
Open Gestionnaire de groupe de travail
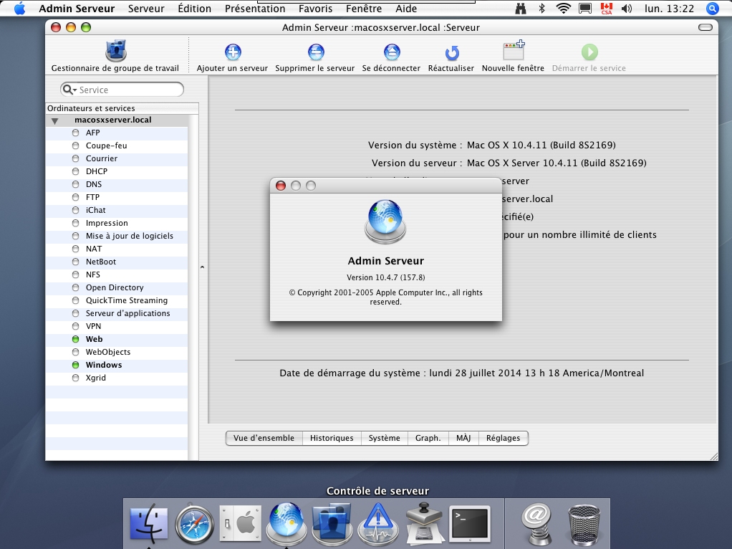(115, 52)
